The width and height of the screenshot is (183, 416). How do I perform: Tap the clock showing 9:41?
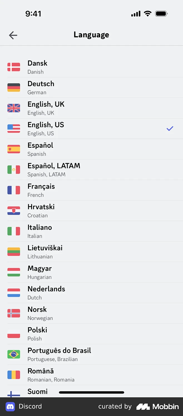coord(34,13)
